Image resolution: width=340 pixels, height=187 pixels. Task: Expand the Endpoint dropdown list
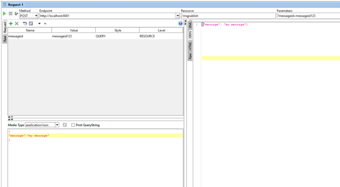click(178, 16)
